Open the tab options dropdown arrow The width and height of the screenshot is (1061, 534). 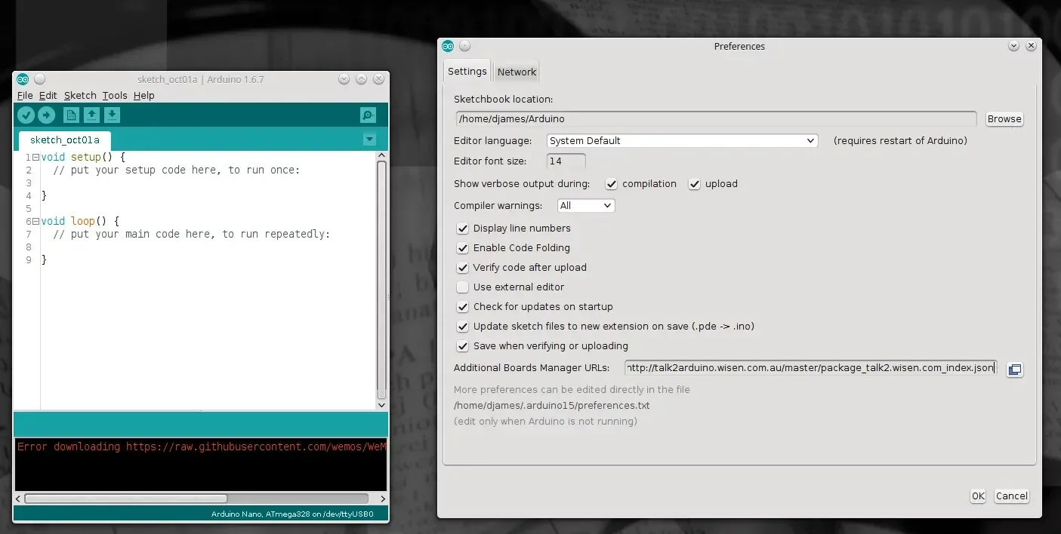369,140
